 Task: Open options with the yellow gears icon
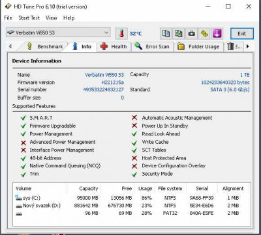click(x=204, y=34)
